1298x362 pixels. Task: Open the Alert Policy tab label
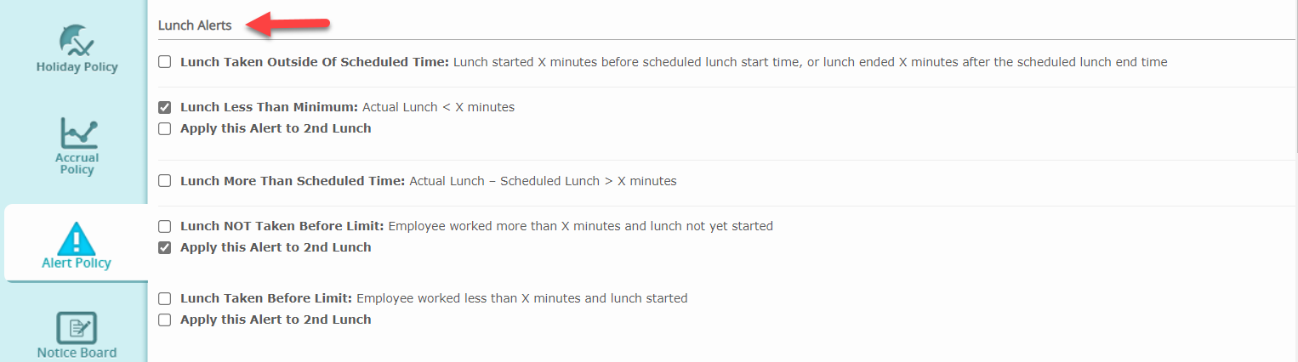pos(77,263)
